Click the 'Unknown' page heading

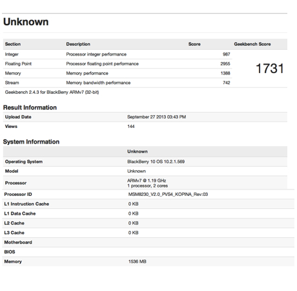(x=26, y=22)
